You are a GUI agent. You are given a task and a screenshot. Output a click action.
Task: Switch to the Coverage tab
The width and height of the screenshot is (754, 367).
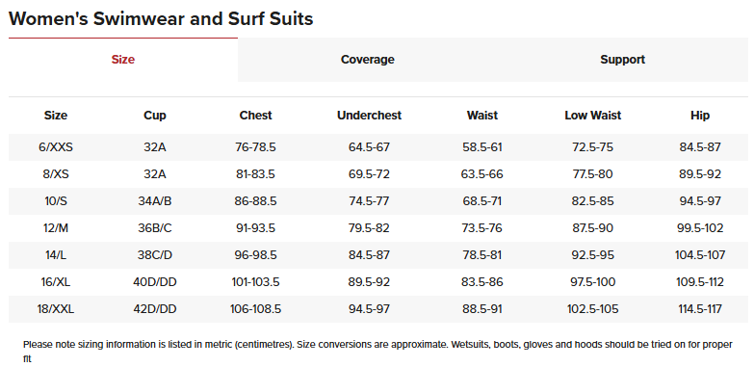pos(368,60)
